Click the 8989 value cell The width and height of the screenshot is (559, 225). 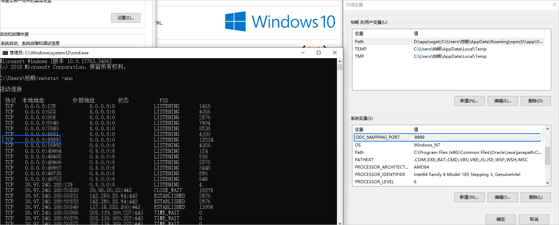pyautogui.click(x=420, y=137)
